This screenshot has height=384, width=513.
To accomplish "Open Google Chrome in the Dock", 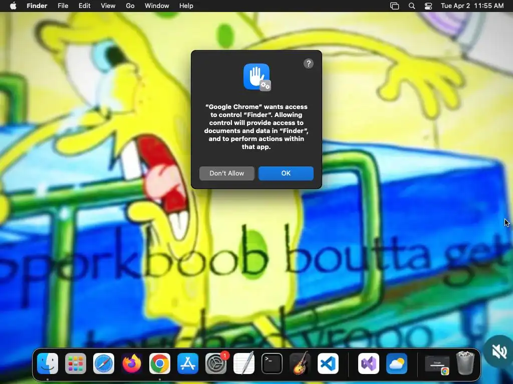I will click(x=160, y=363).
